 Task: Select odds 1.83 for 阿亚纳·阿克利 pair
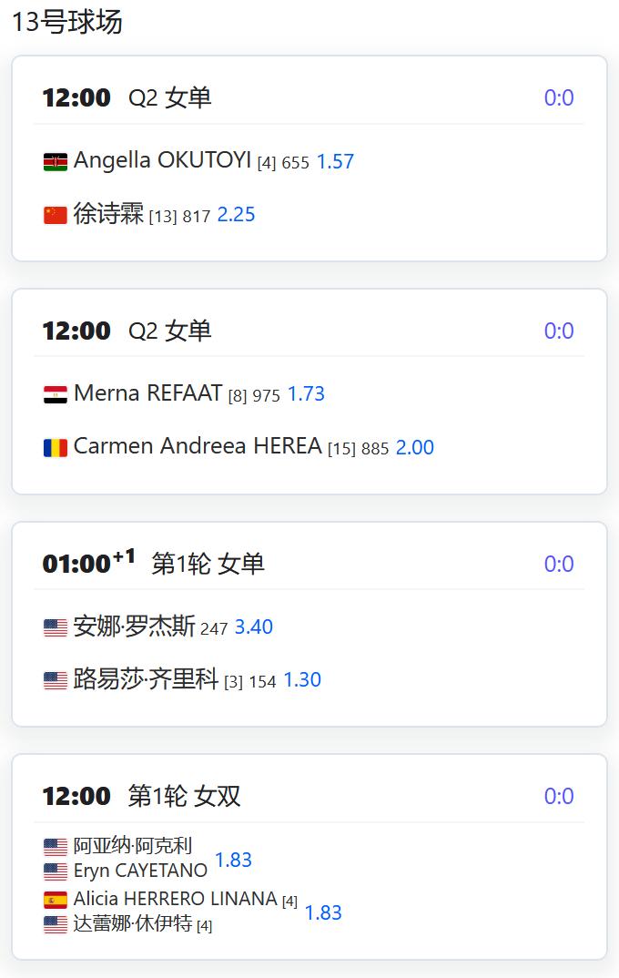pos(233,860)
